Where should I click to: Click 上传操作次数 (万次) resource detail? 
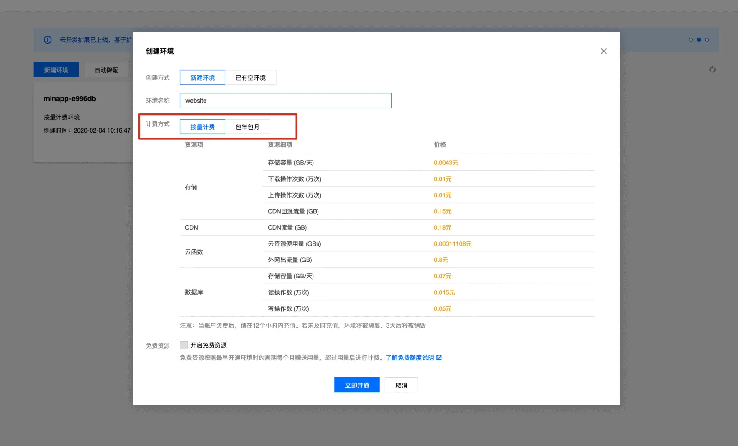(x=295, y=195)
